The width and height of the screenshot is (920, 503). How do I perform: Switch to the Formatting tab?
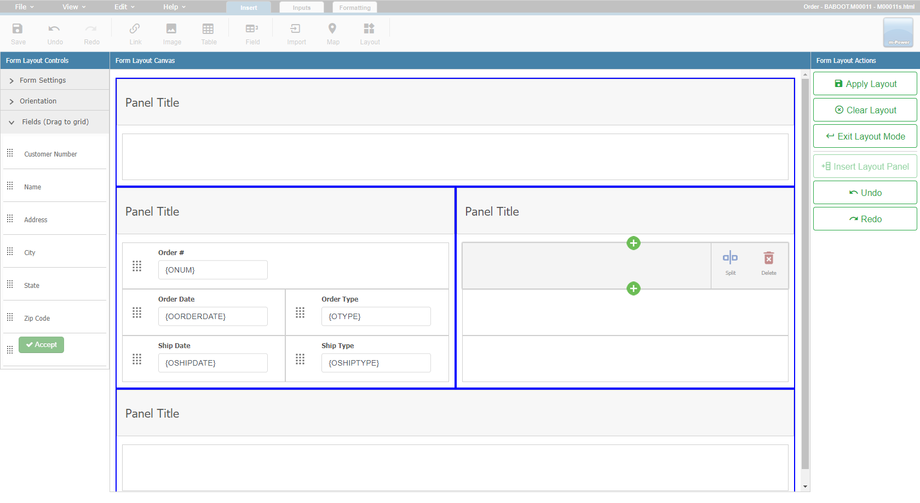pyautogui.click(x=355, y=8)
